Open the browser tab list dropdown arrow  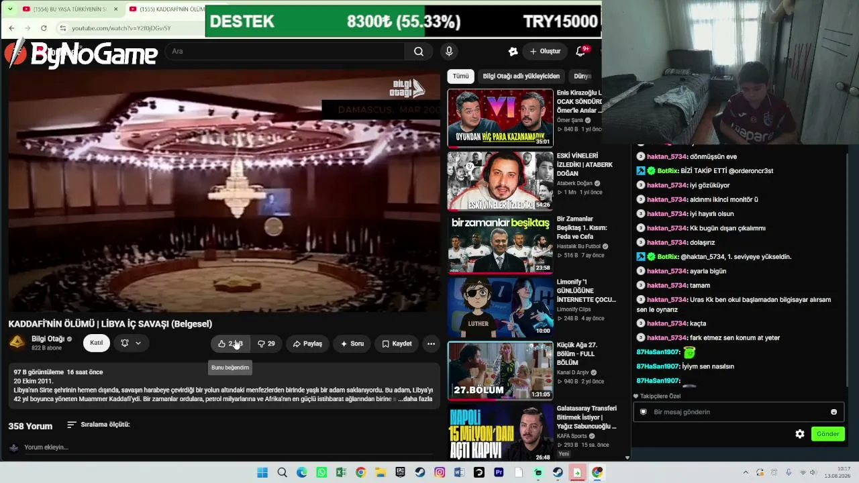click(10, 9)
